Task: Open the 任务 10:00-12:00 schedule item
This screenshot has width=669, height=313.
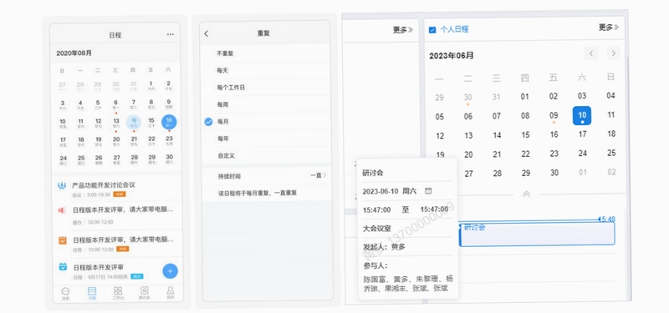Action: pyautogui.click(x=116, y=244)
